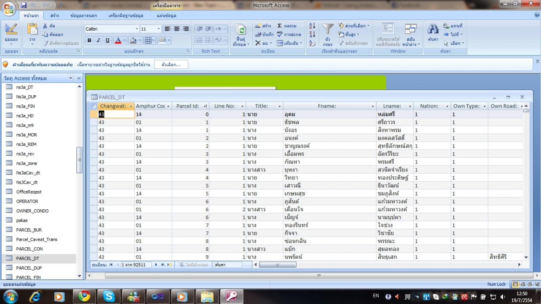Create new record with สร้าง
The height and width of the screenshot is (304, 541).
(x=263, y=26)
